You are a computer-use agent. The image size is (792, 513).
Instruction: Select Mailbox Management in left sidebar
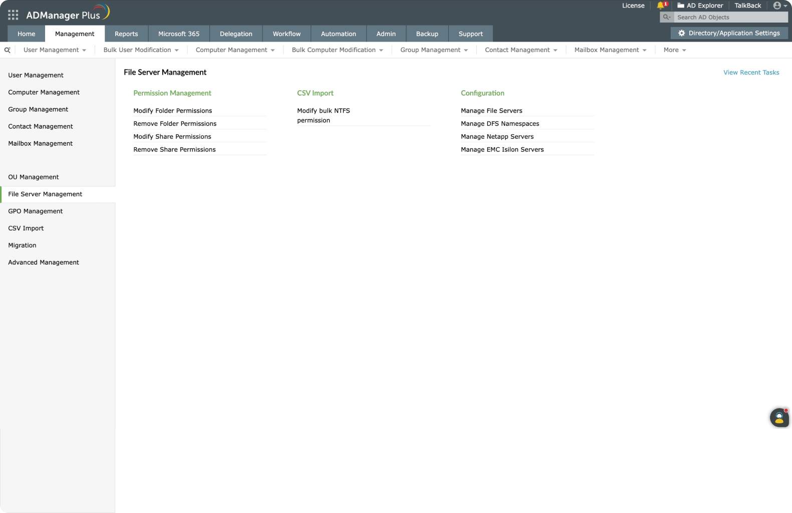(x=41, y=143)
